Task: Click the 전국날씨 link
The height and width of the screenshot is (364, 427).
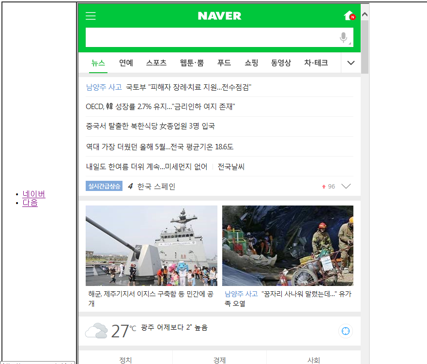Action: pyautogui.click(x=231, y=167)
